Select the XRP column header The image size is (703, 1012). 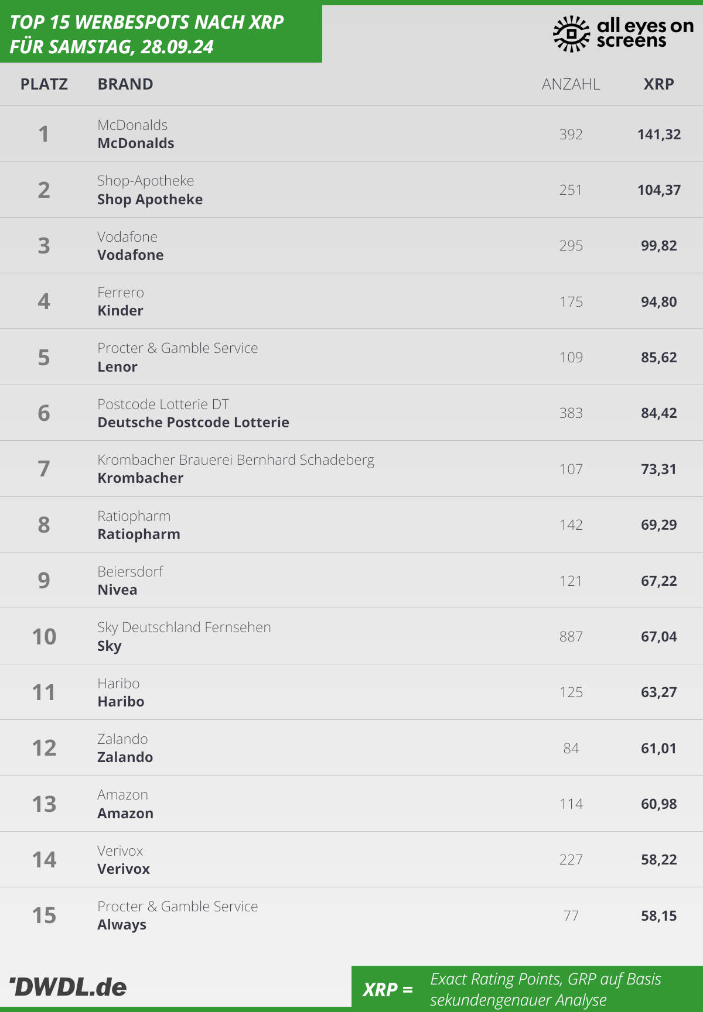point(658,84)
